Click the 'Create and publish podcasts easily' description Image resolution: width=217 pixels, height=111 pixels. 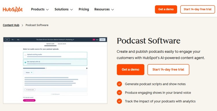click(161, 55)
